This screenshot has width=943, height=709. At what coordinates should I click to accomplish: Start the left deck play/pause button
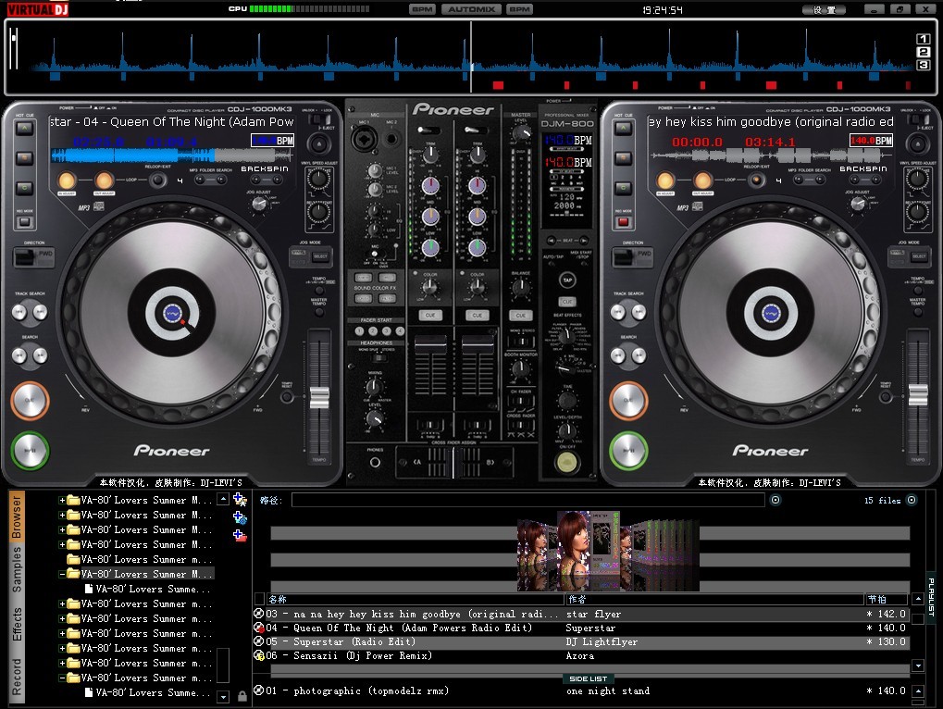click(x=30, y=450)
